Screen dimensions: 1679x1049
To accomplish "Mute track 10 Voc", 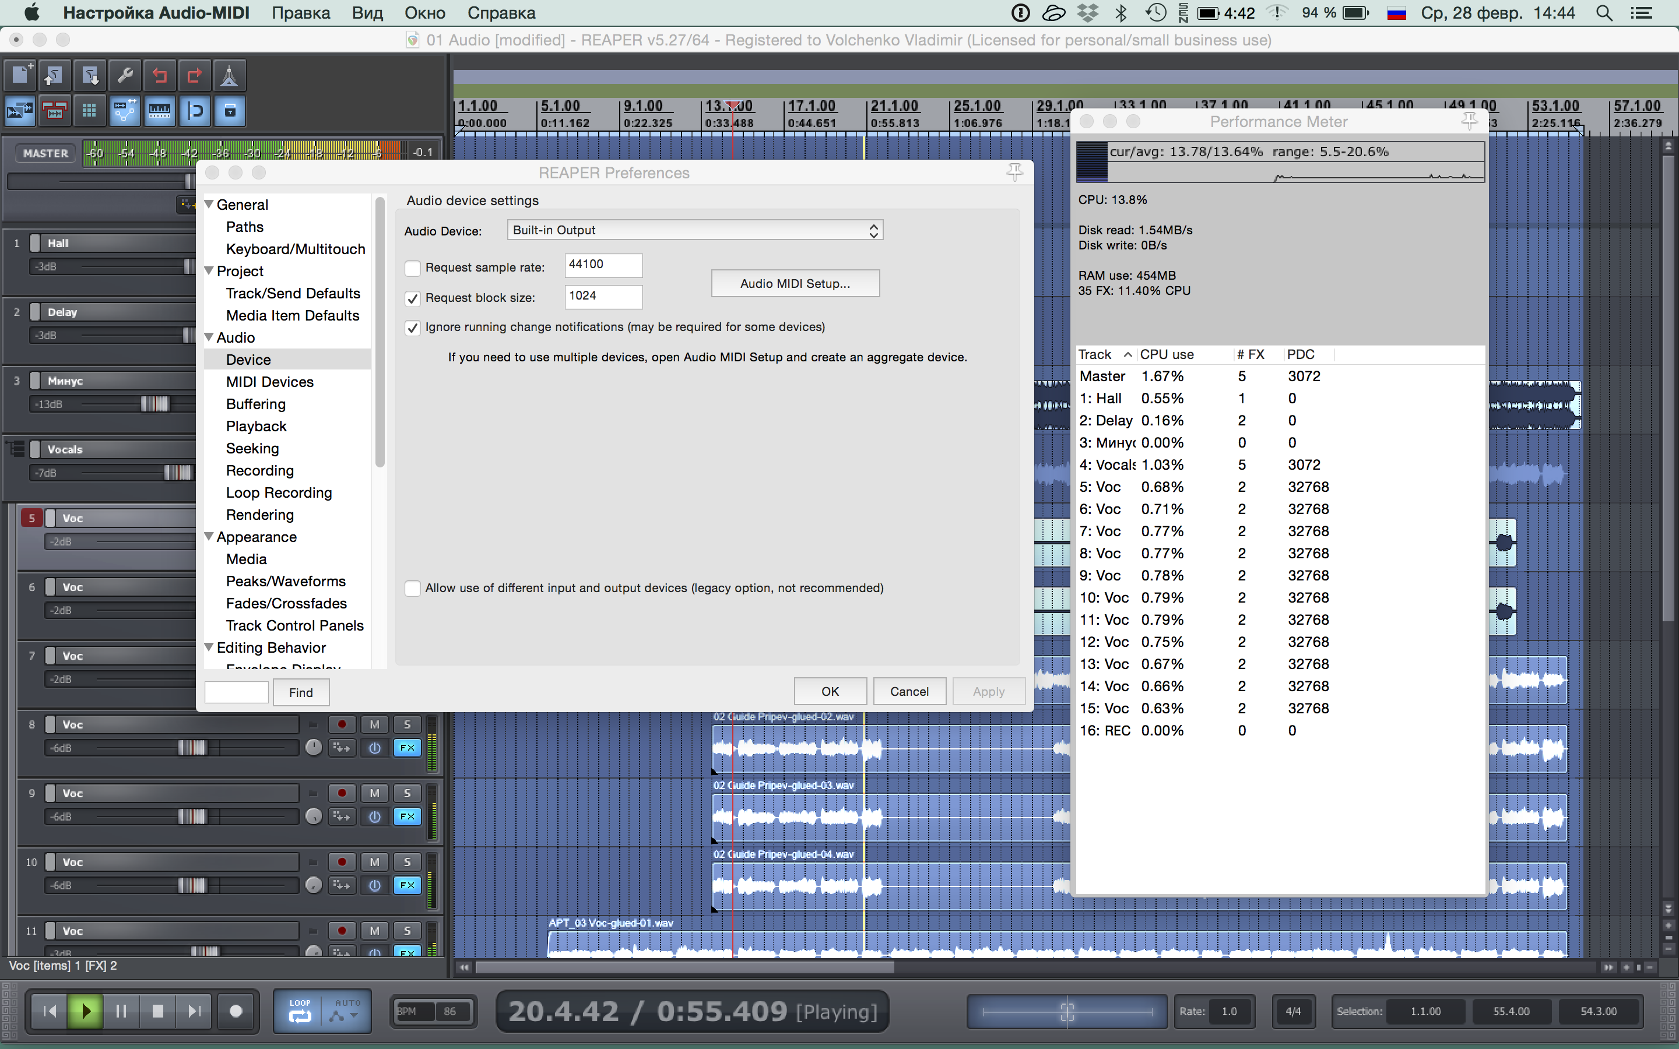I will (x=375, y=862).
